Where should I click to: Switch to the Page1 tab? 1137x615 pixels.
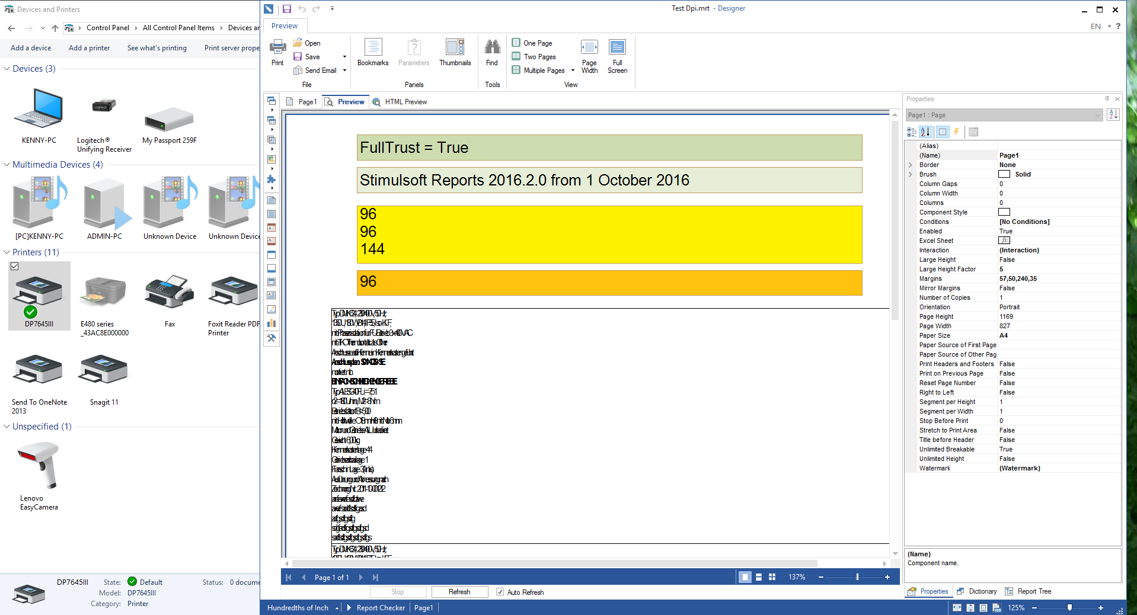[x=301, y=102]
